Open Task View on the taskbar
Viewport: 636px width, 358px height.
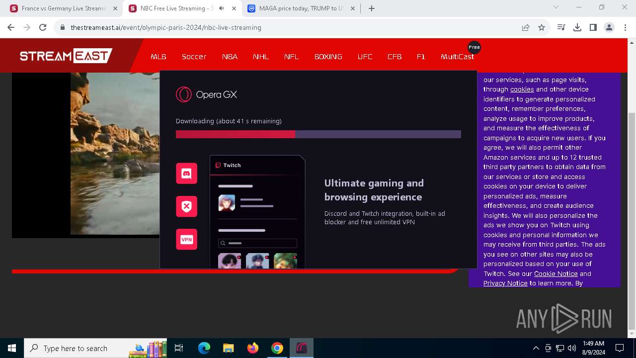[179, 348]
